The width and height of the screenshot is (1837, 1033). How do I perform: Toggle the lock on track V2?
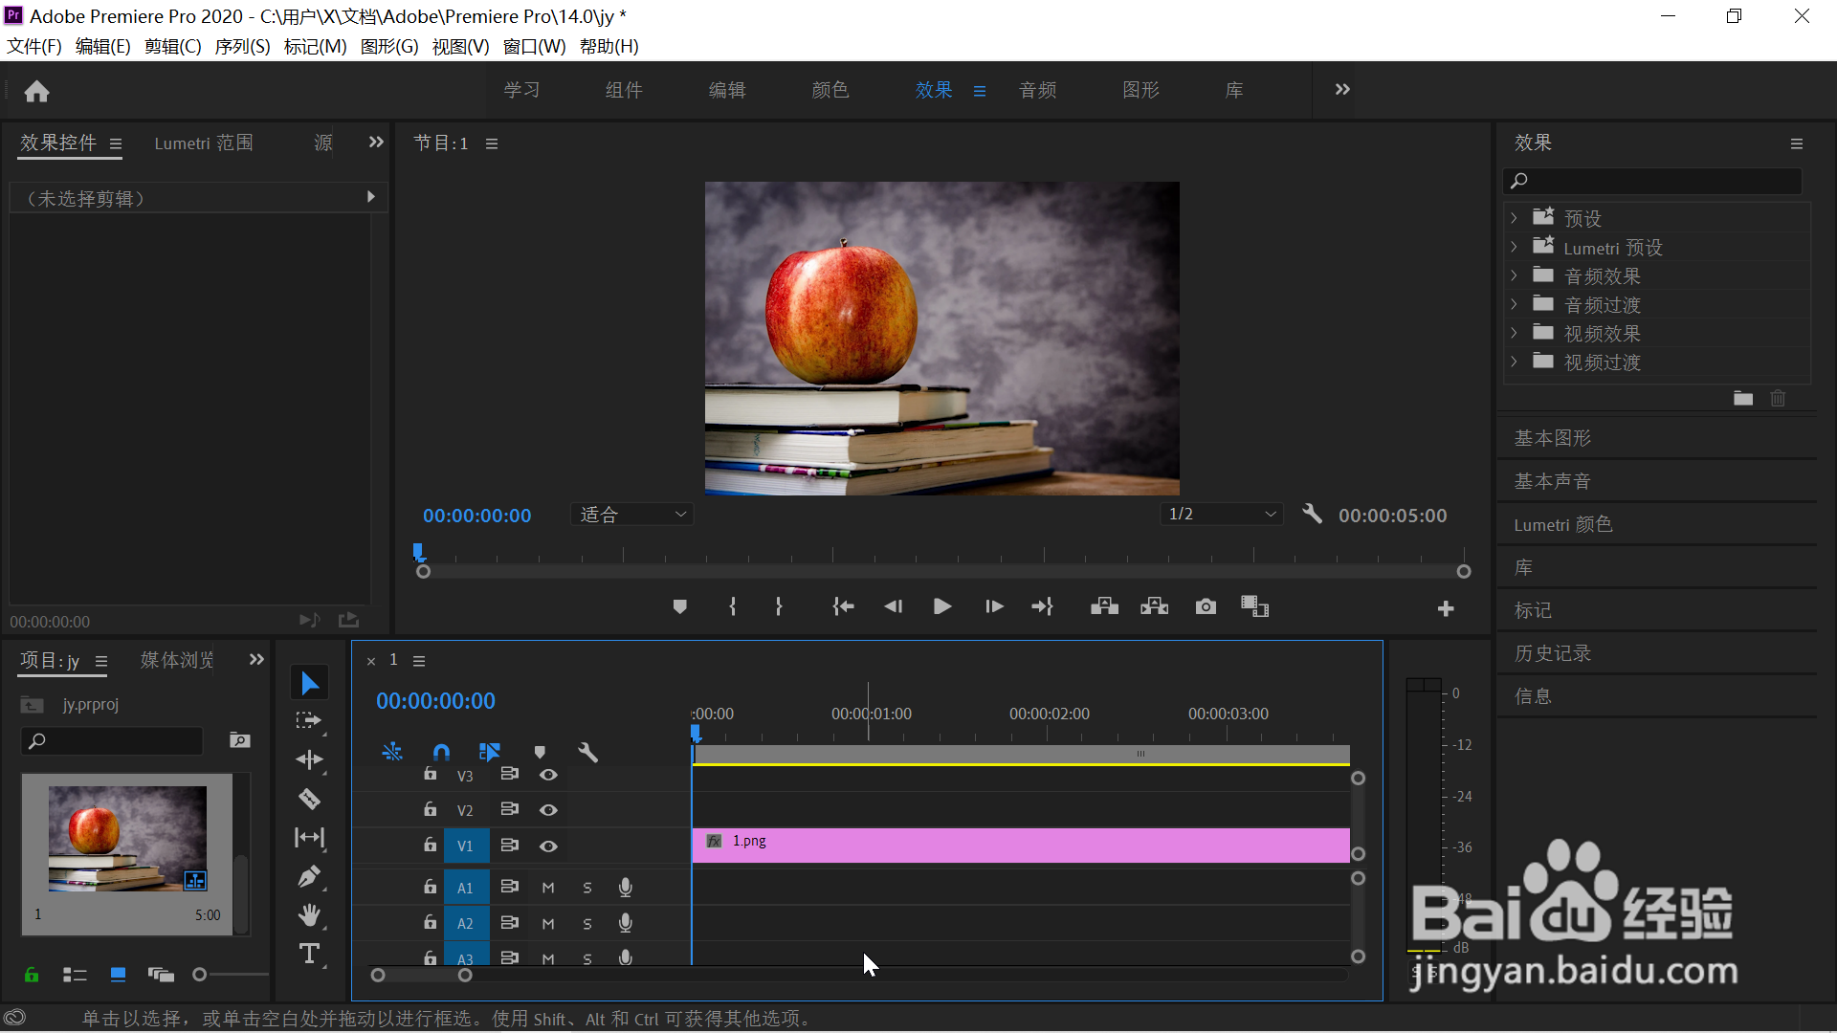431,809
